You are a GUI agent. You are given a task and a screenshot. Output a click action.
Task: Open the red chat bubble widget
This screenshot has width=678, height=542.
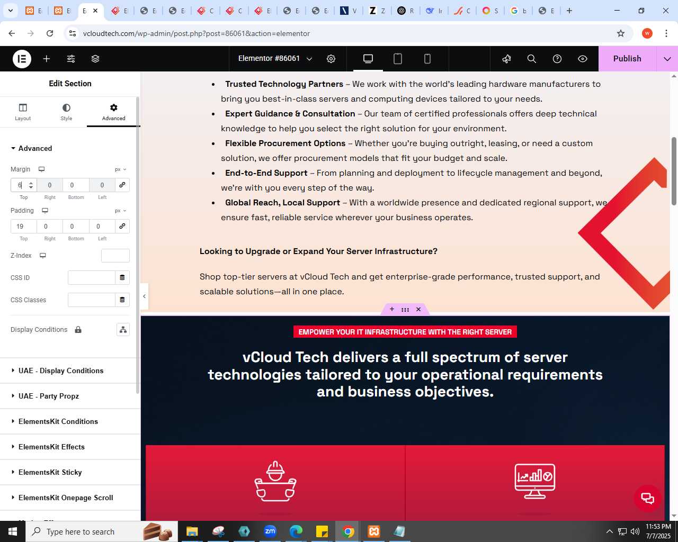coord(647,498)
